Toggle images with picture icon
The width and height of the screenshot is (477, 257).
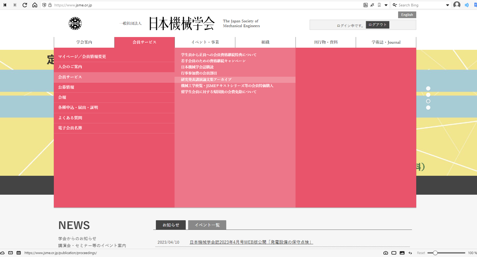402,253
